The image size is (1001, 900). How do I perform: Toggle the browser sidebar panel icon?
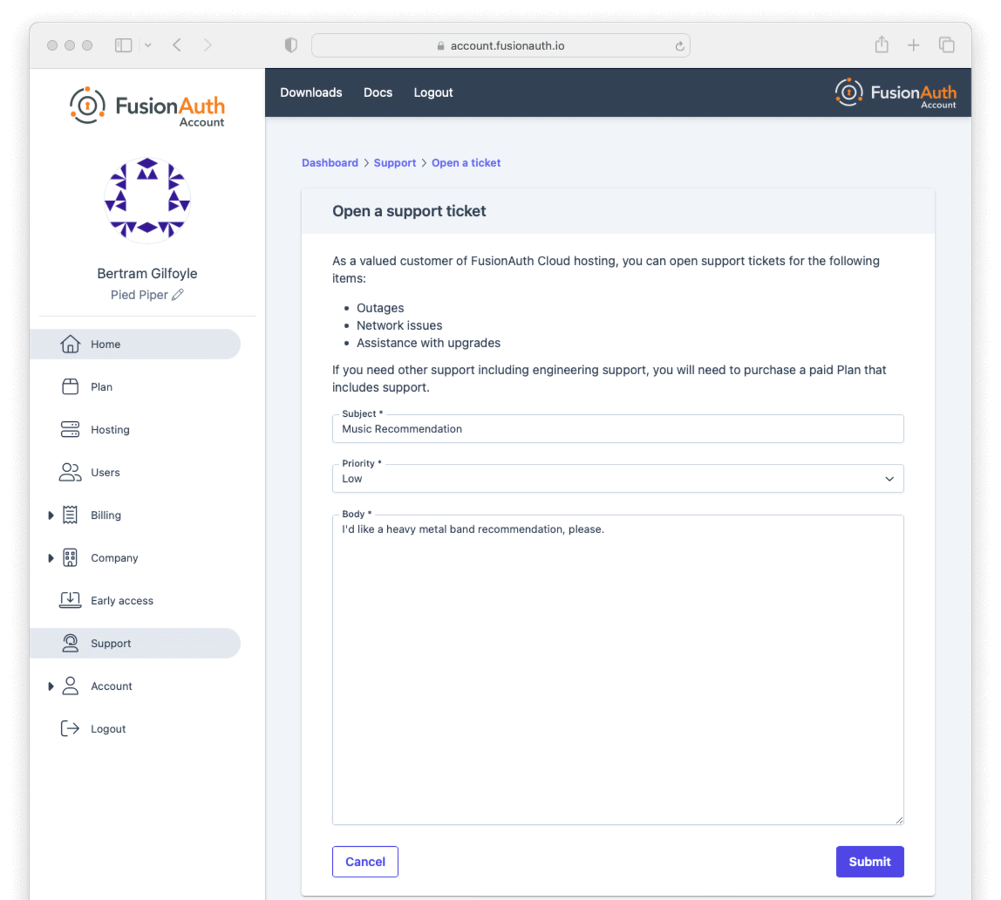123,45
